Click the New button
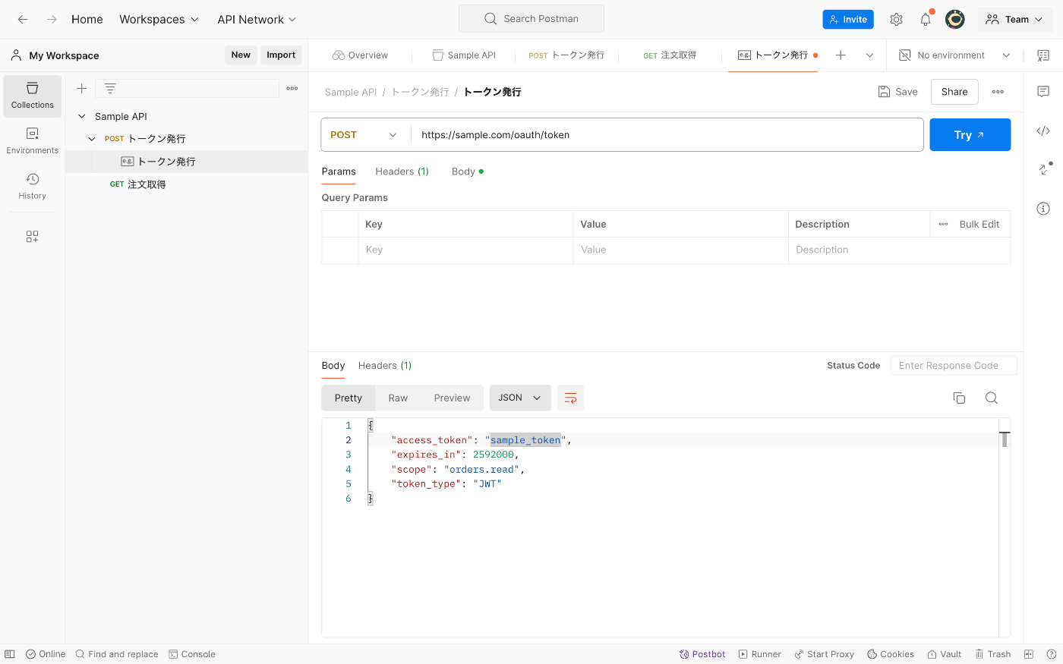The width and height of the screenshot is (1063, 664). [x=241, y=55]
